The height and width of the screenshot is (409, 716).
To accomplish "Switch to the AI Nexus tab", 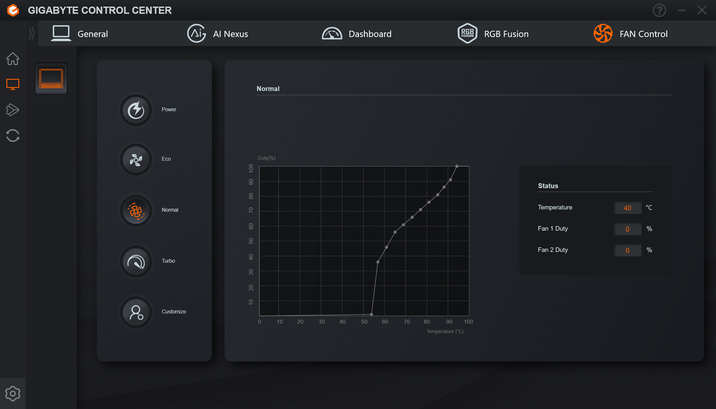I will coord(218,34).
